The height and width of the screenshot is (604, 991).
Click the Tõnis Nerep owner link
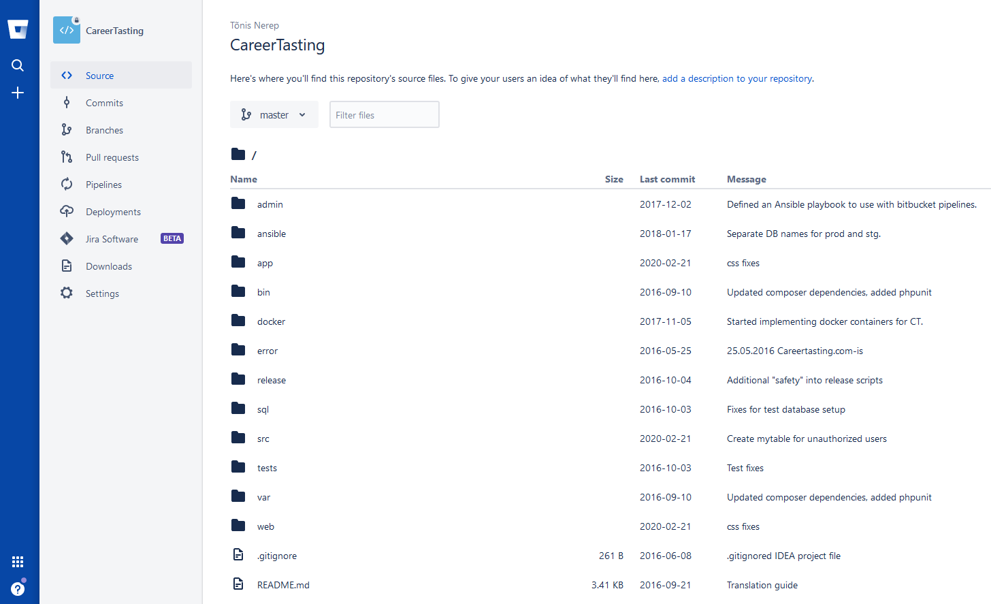[x=255, y=25]
